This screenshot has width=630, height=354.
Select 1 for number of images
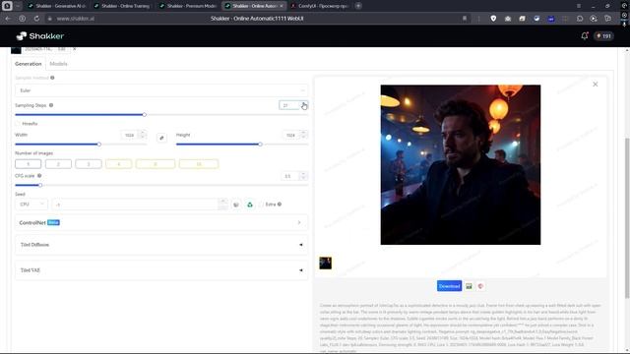coord(29,164)
